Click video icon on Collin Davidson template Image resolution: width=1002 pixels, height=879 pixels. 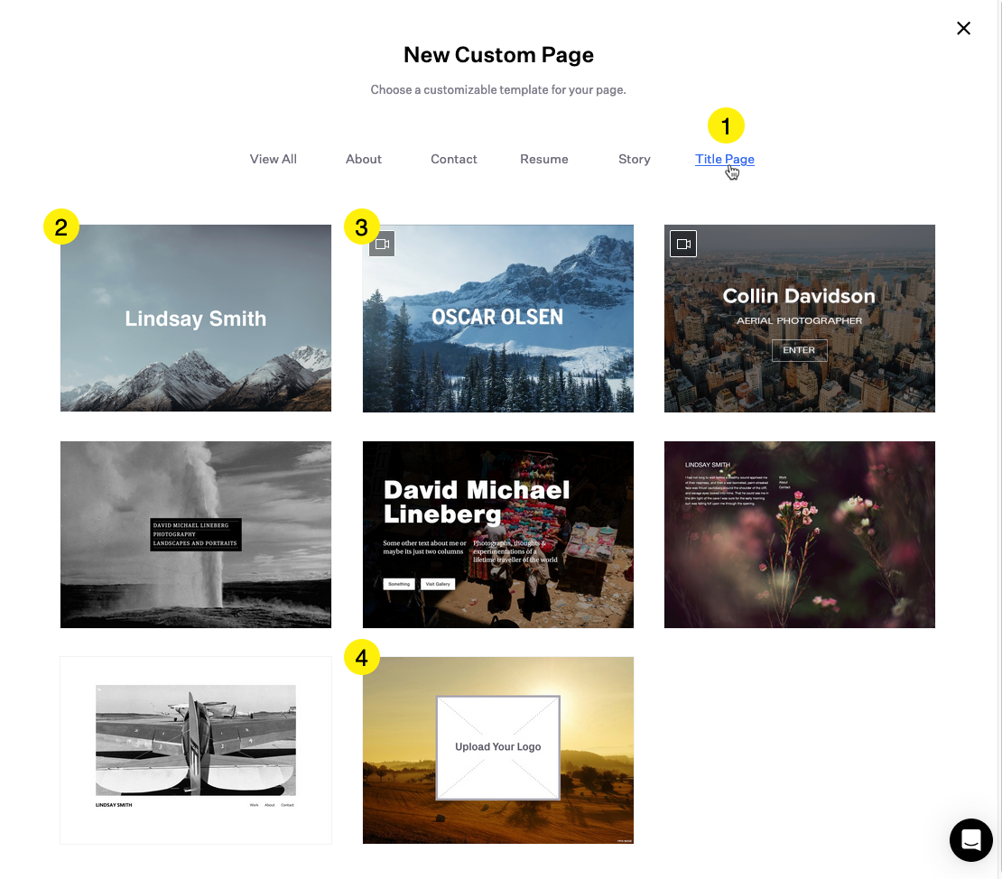pyautogui.click(x=683, y=244)
